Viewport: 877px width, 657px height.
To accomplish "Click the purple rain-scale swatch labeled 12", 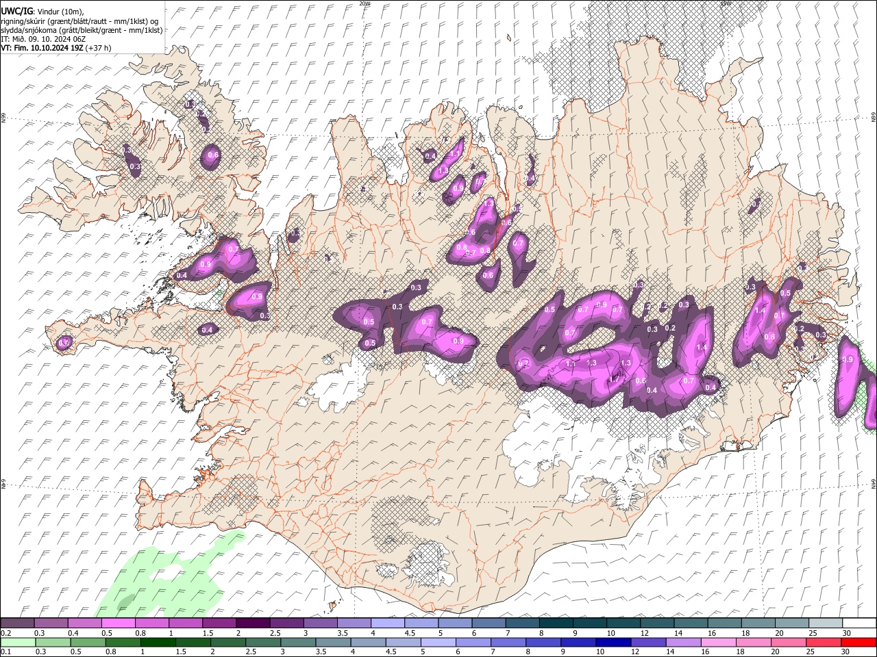I will 649,643.
